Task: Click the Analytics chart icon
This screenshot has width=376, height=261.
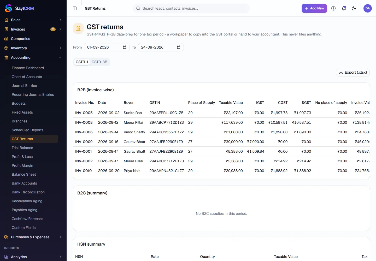Action: pos(6,257)
